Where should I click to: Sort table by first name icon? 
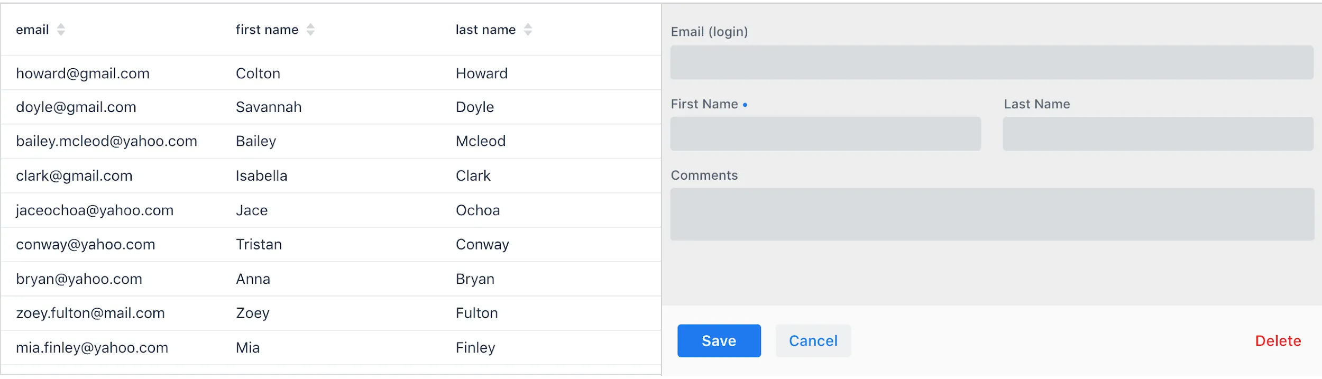pyautogui.click(x=310, y=30)
